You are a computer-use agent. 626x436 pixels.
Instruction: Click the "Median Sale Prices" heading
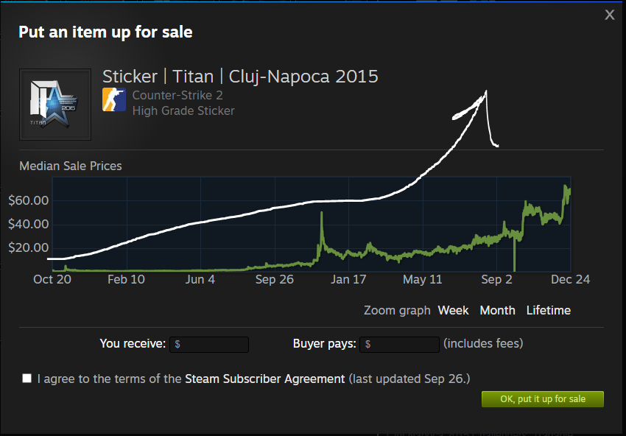(x=71, y=166)
